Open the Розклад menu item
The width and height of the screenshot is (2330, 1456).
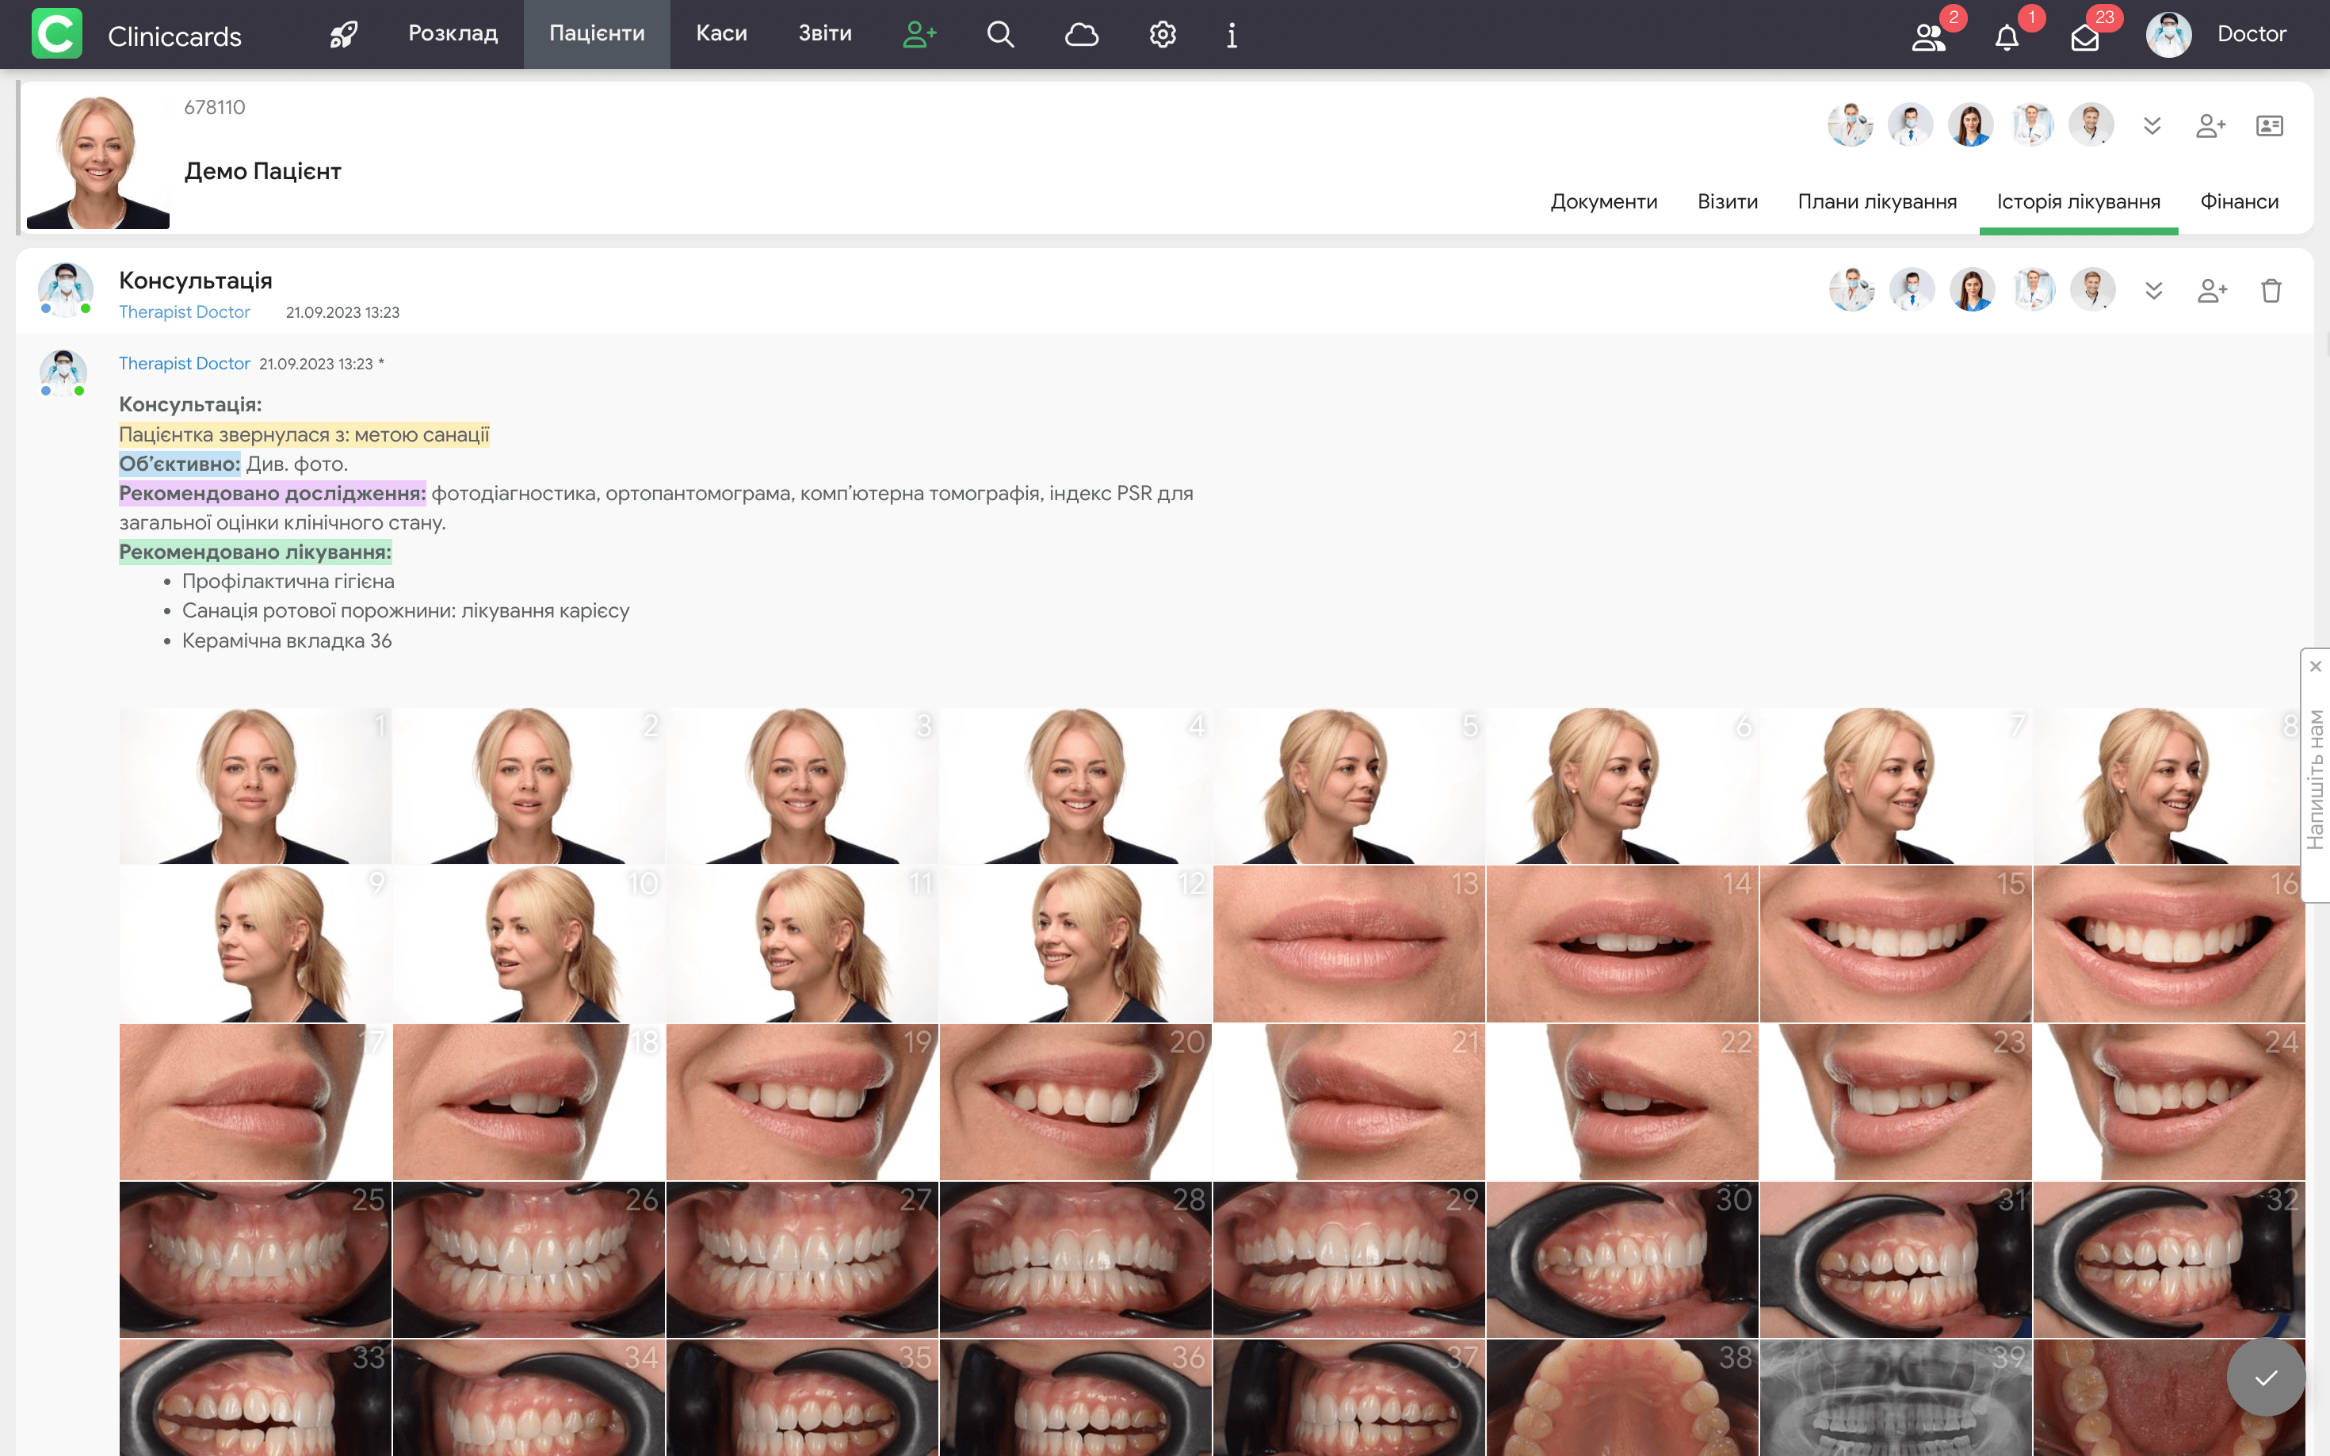click(453, 34)
